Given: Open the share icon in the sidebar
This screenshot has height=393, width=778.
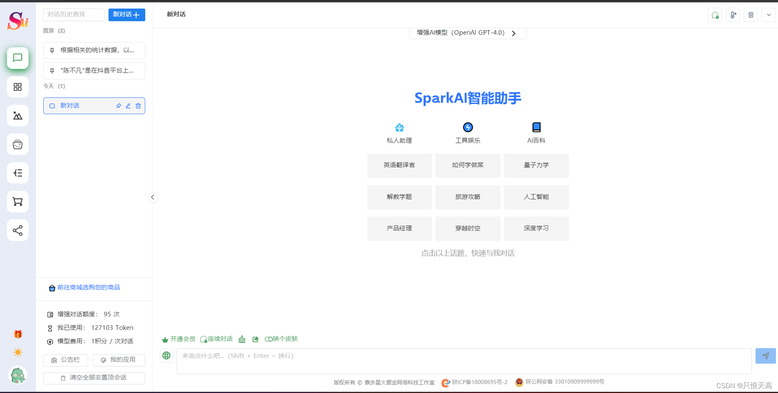Looking at the screenshot, I should 18,230.
